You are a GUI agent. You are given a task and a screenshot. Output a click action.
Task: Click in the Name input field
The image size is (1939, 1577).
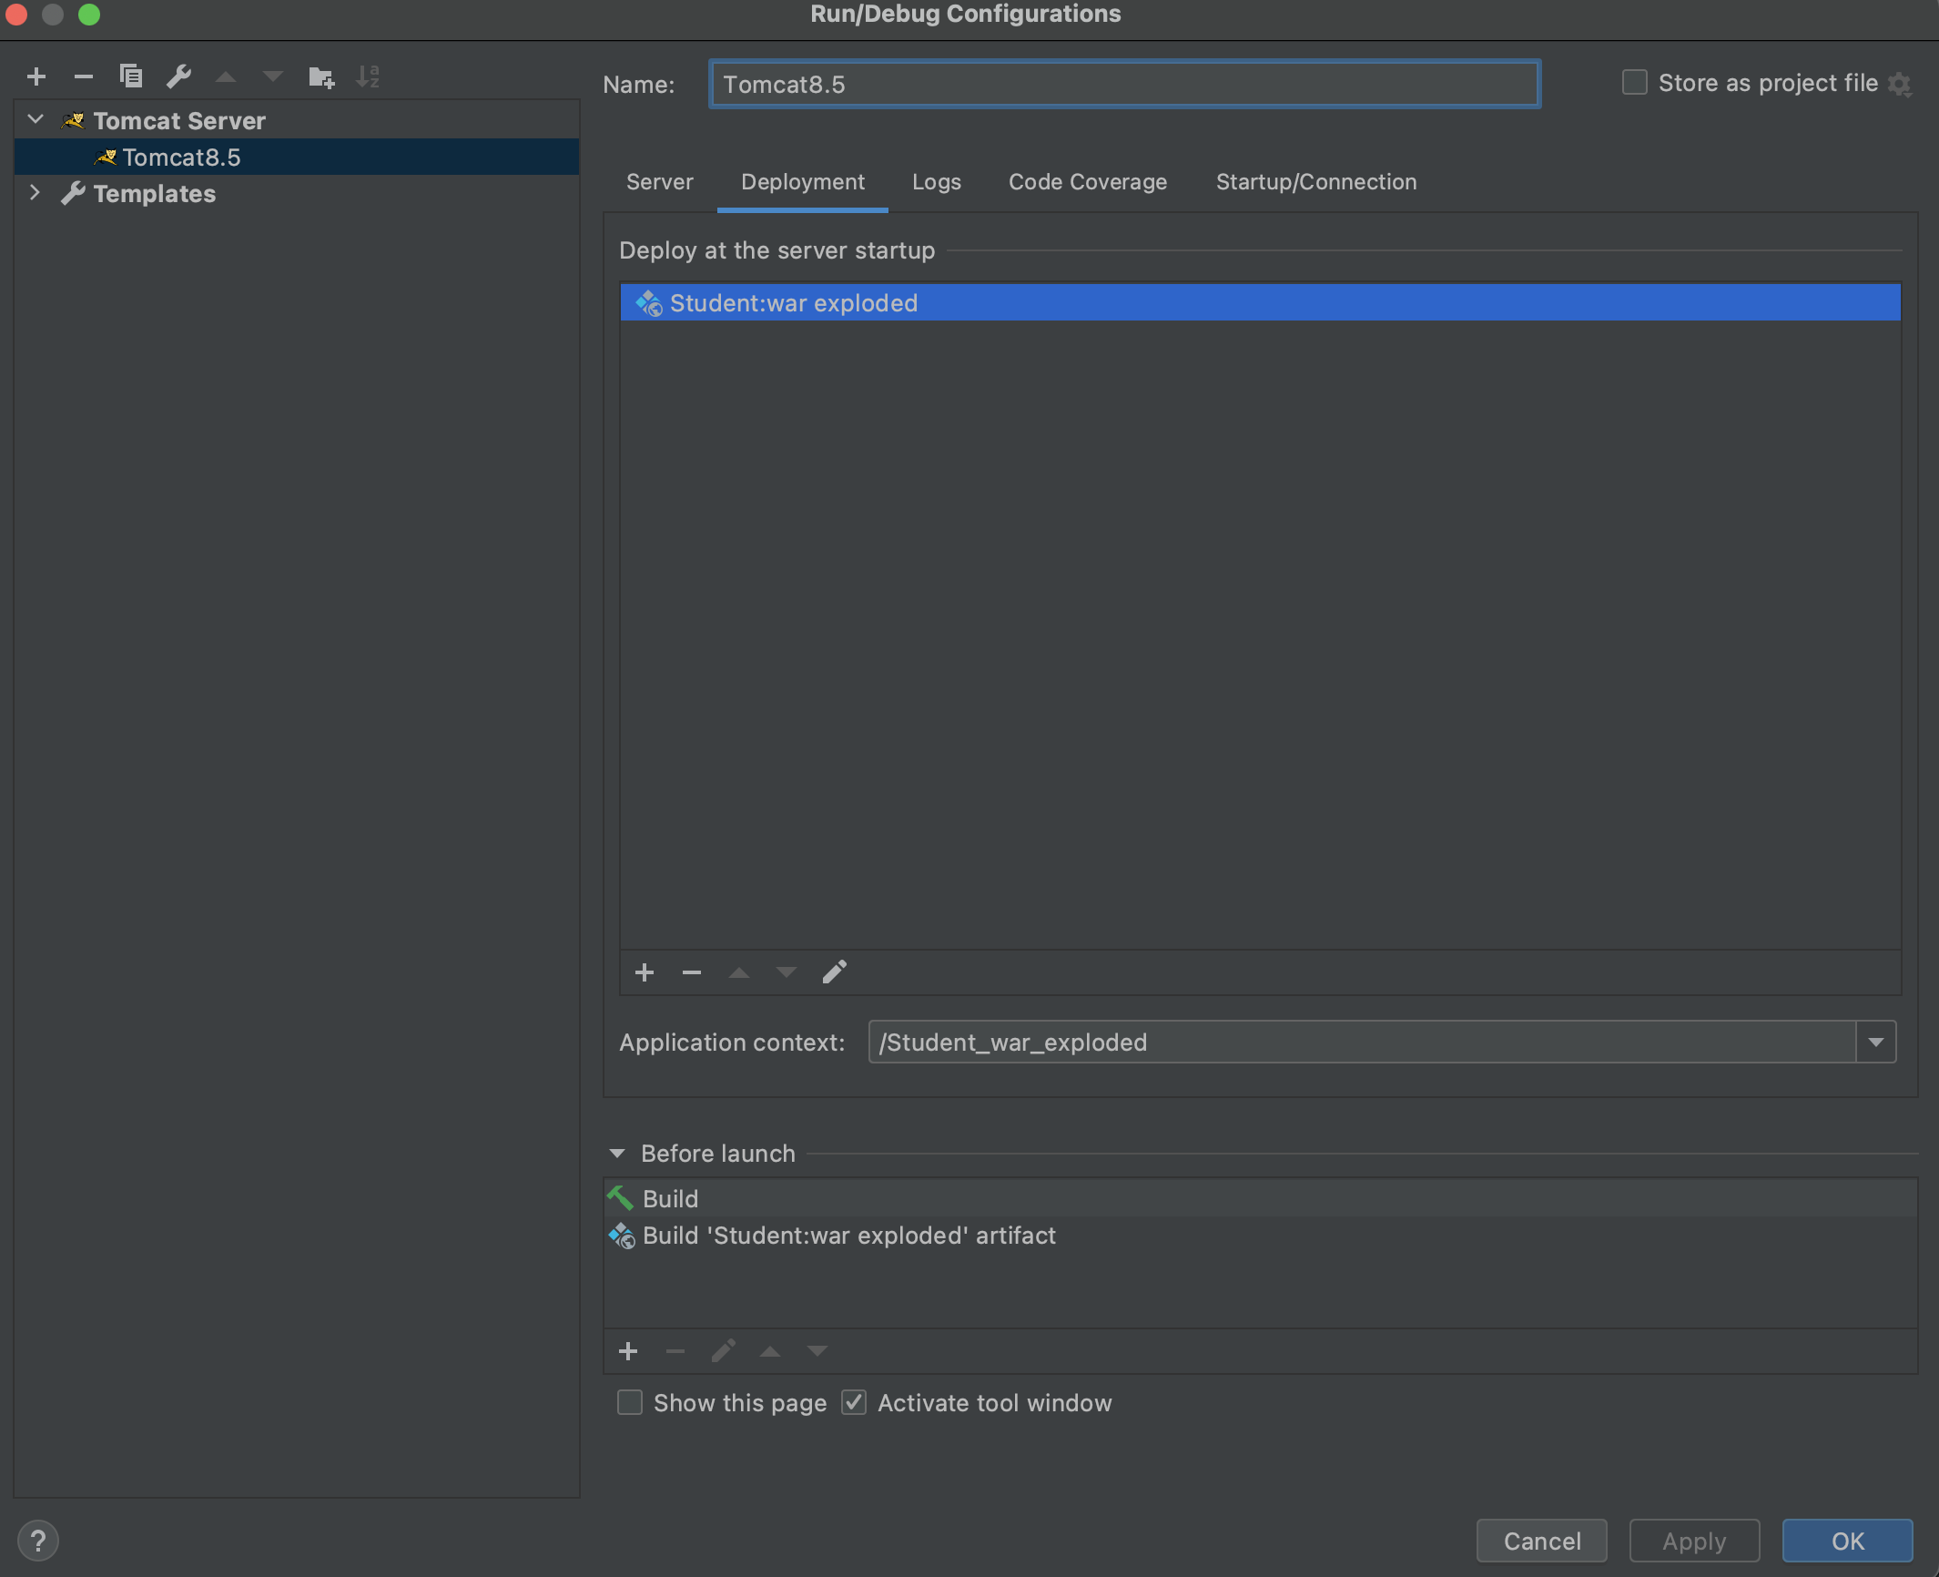[x=1123, y=84]
